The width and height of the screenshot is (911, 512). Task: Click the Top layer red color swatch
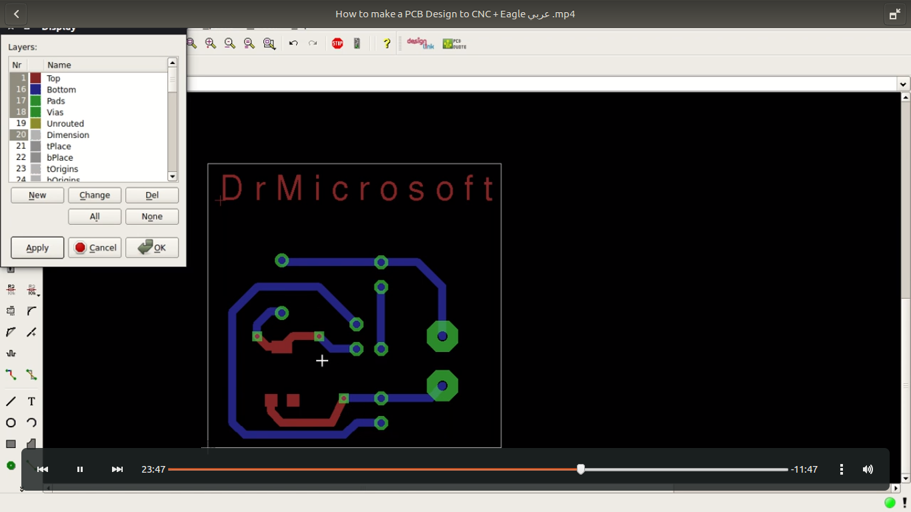pyautogui.click(x=36, y=78)
